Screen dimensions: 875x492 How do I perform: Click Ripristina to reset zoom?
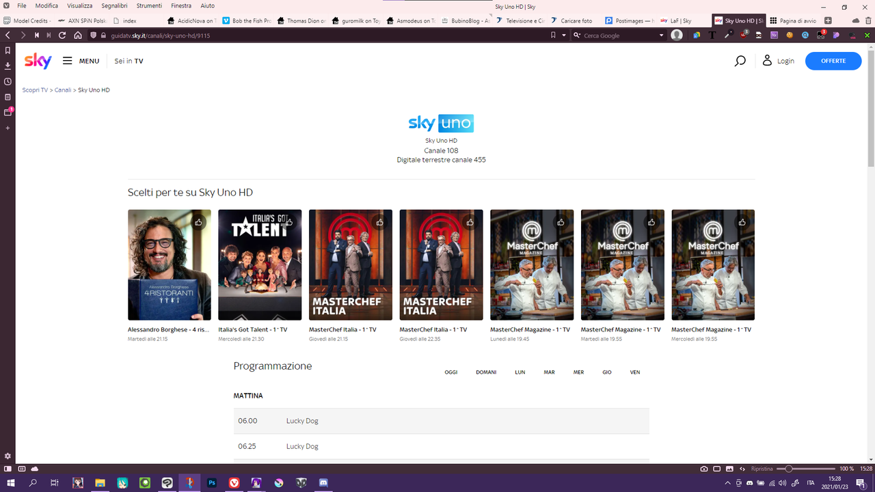coord(762,469)
